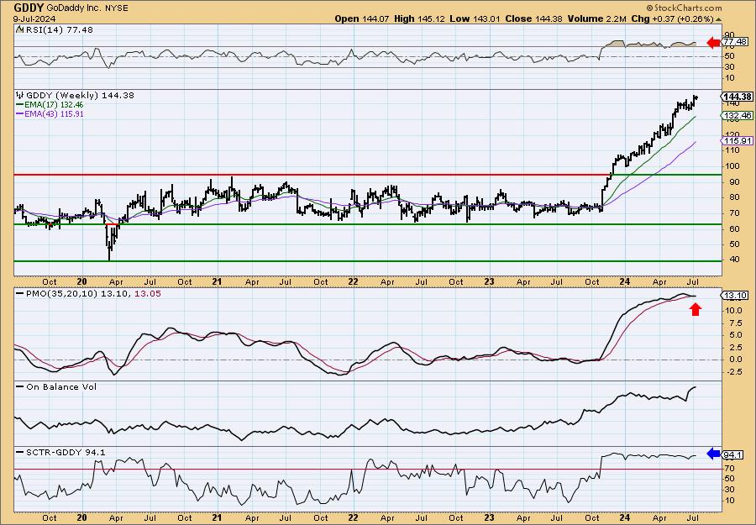Click the RSI(14) 77.48 indicator label
The image size is (756, 525).
tap(59, 29)
